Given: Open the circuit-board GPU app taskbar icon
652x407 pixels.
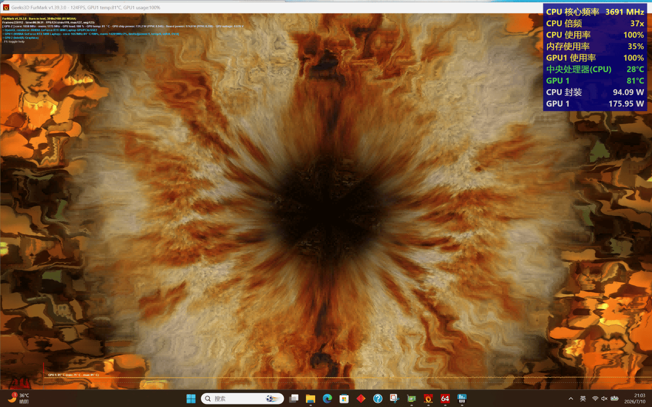Looking at the screenshot, I should coord(411,399).
